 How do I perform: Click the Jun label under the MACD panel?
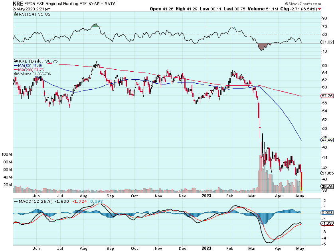(x=36, y=249)
